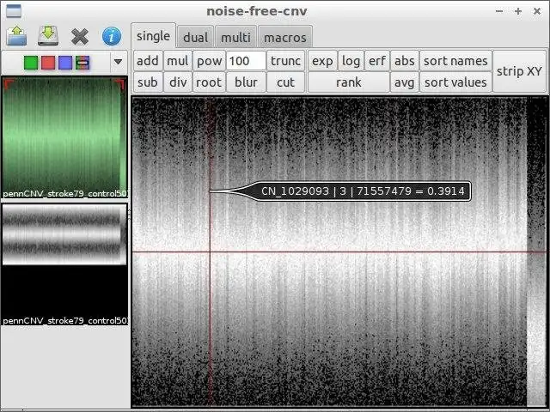Click the strip XY button
Image resolution: width=550 pixels, height=412 pixels.
(519, 71)
